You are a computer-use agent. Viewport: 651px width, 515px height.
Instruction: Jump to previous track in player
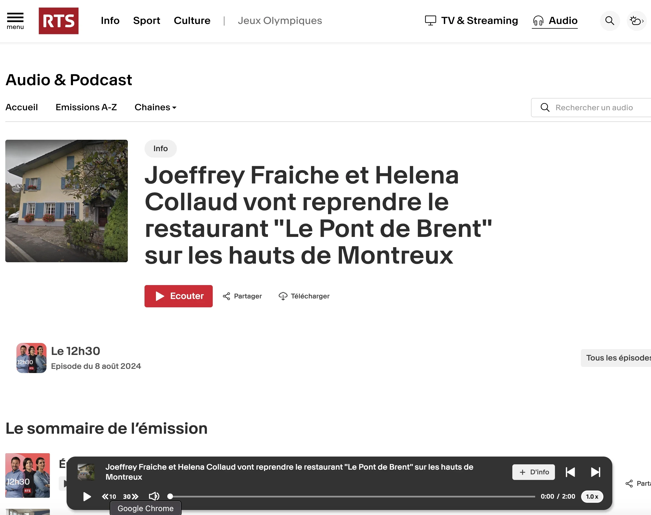tap(570, 472)
